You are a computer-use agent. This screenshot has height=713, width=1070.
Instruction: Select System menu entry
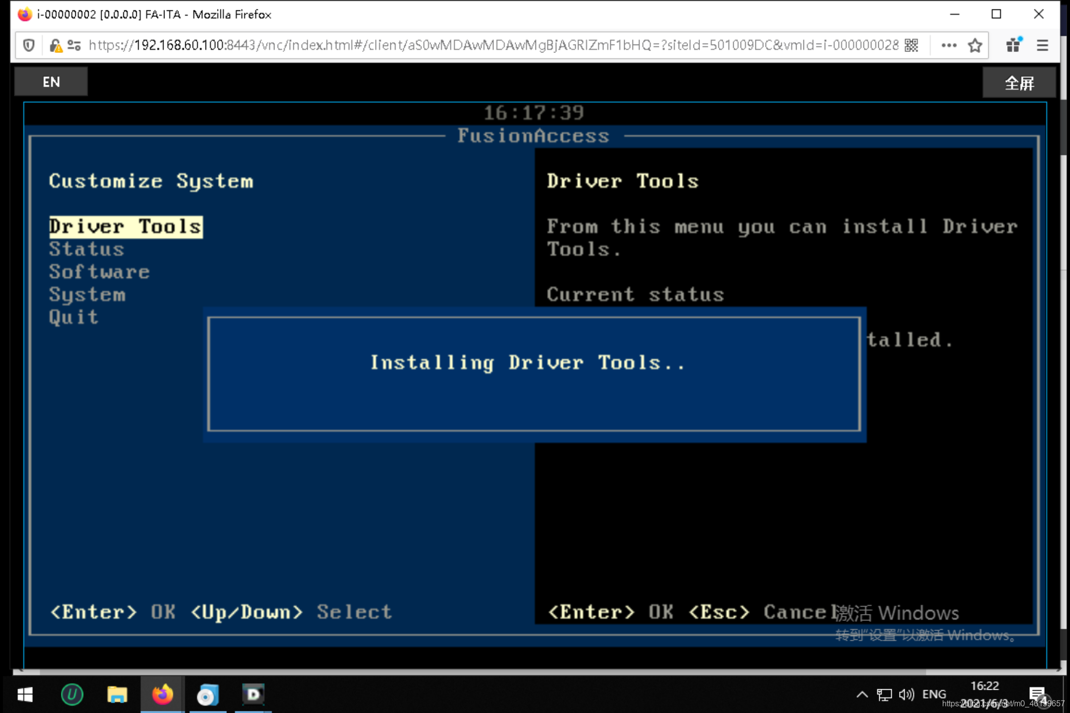87,295
